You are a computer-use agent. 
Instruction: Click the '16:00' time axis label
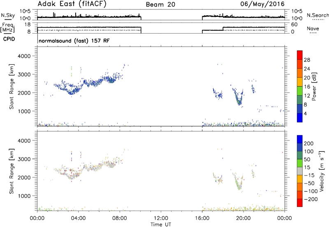tap(202, 218)
